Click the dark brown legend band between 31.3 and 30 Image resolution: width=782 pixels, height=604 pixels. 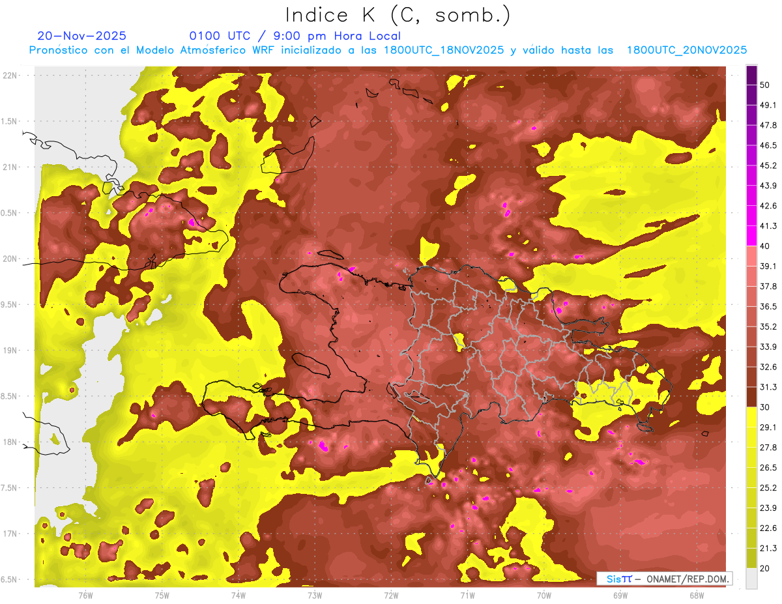752,397
